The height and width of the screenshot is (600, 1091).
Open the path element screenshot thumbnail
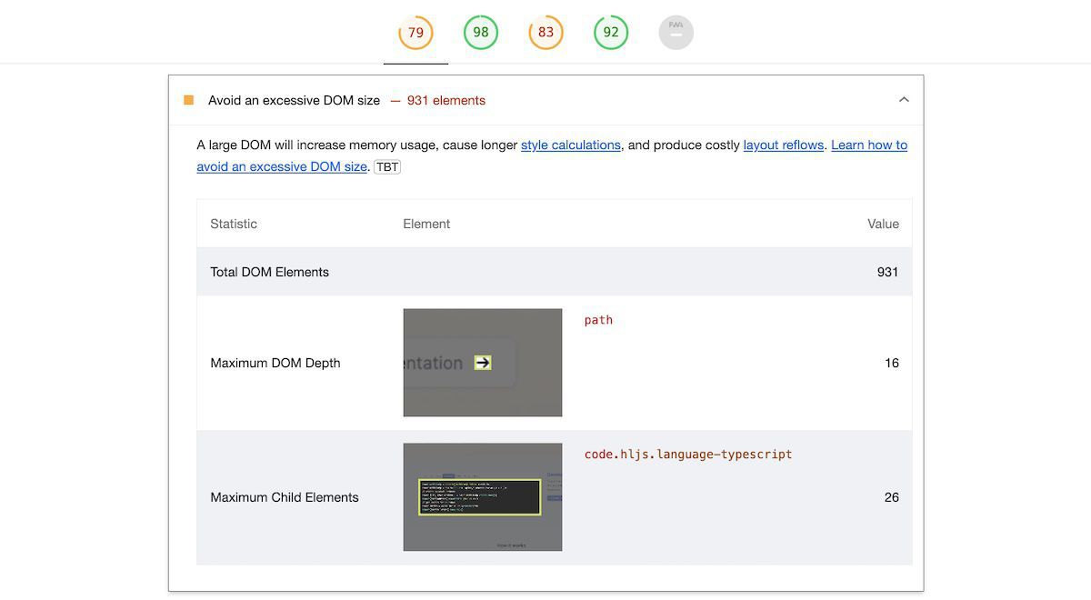tap(483, 363)
